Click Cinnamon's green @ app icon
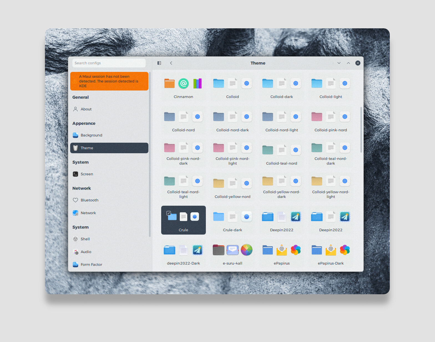 tap(183, 83)
